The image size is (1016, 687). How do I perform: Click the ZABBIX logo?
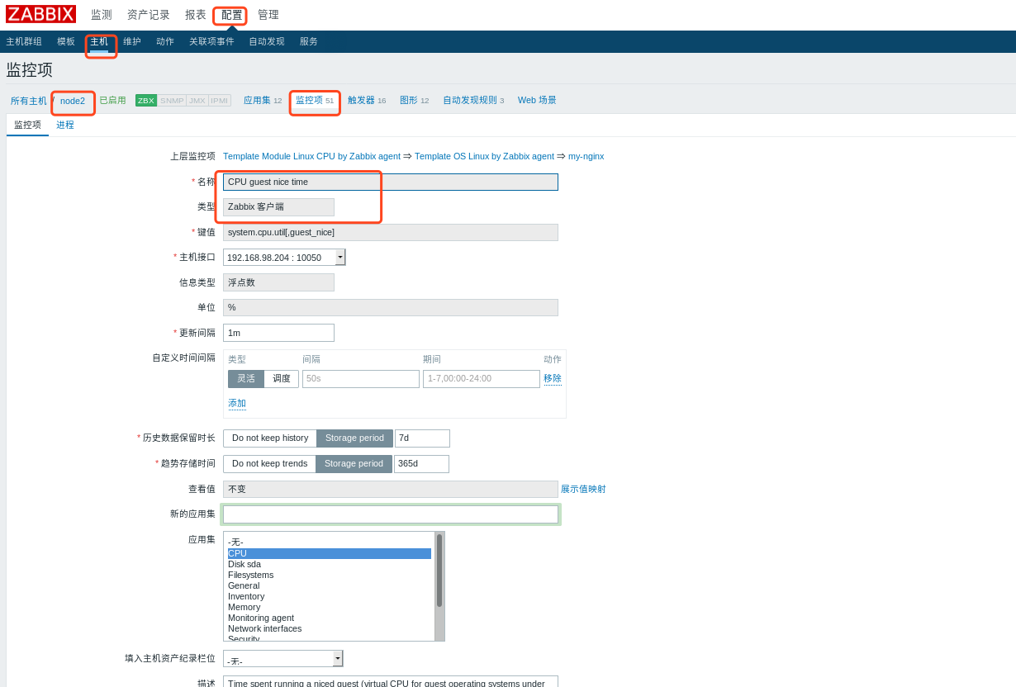click(40, 14)
